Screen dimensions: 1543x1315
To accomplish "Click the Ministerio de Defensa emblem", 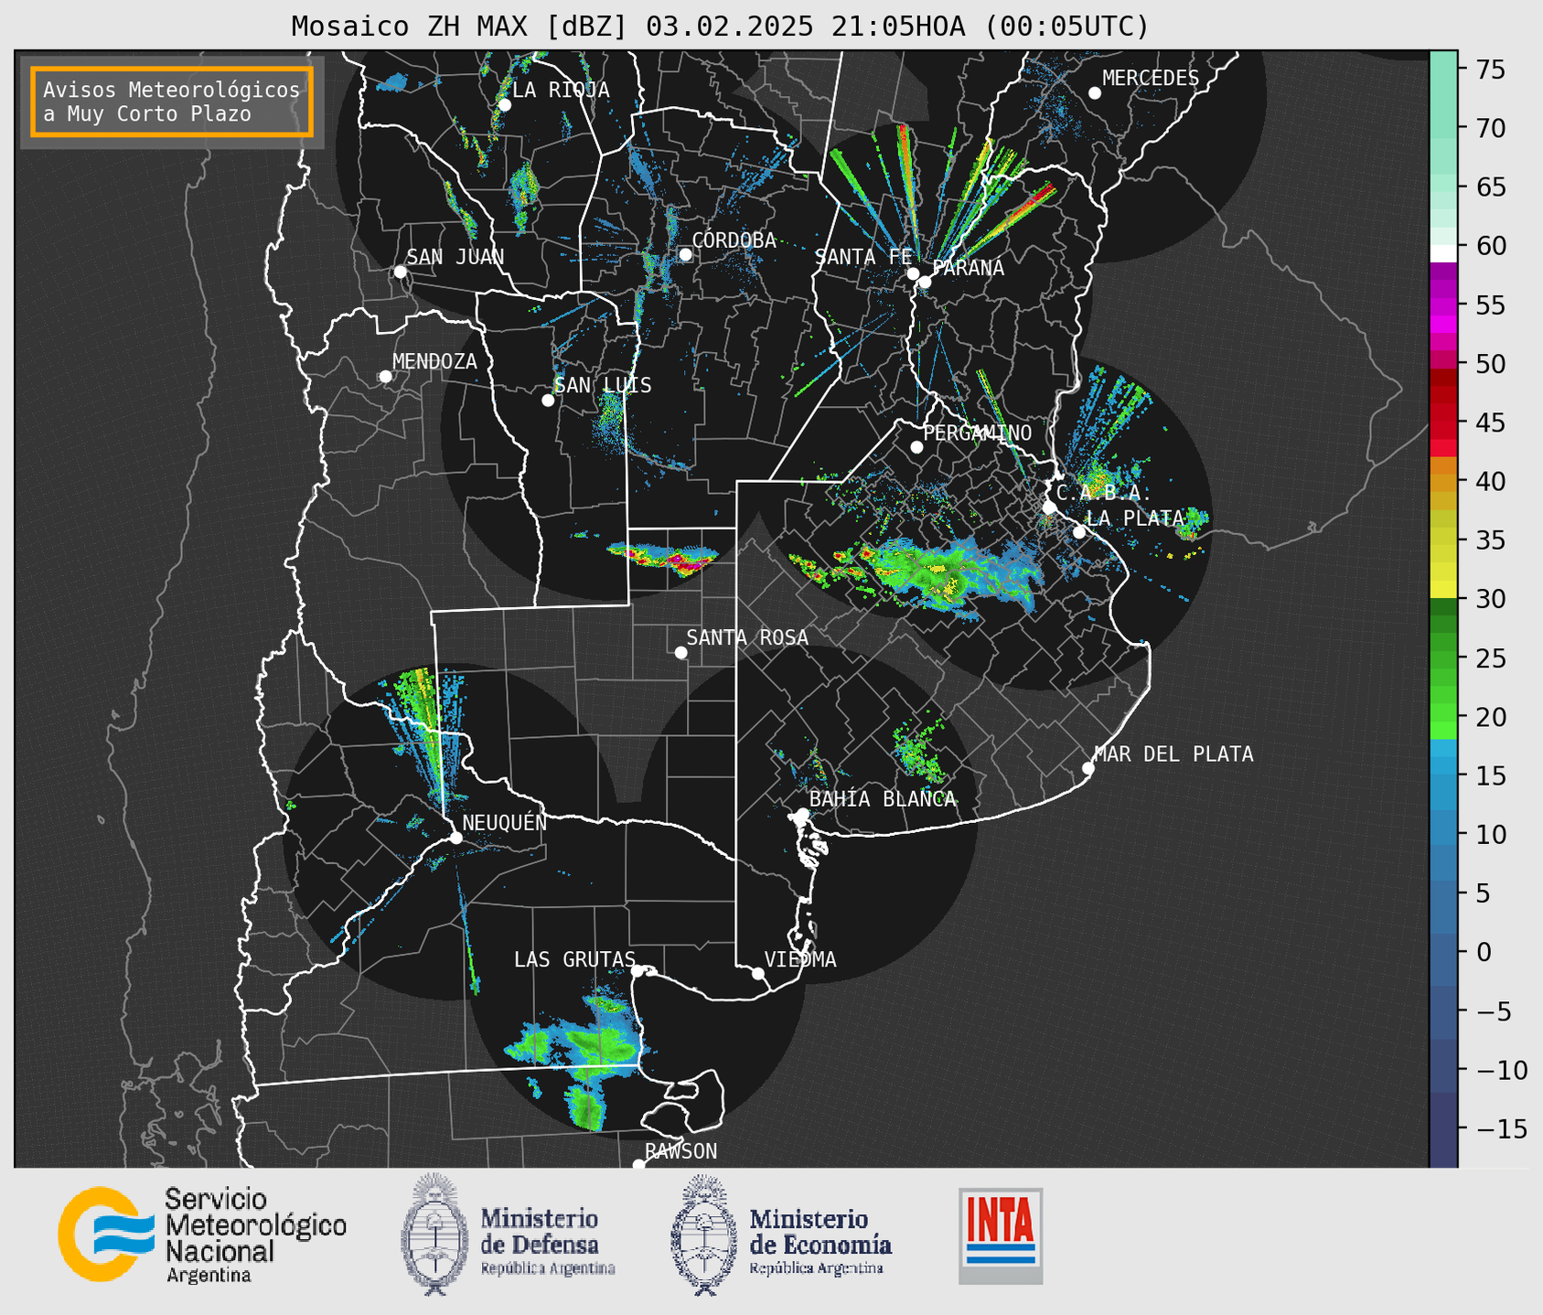I will tap(434, 1234).
